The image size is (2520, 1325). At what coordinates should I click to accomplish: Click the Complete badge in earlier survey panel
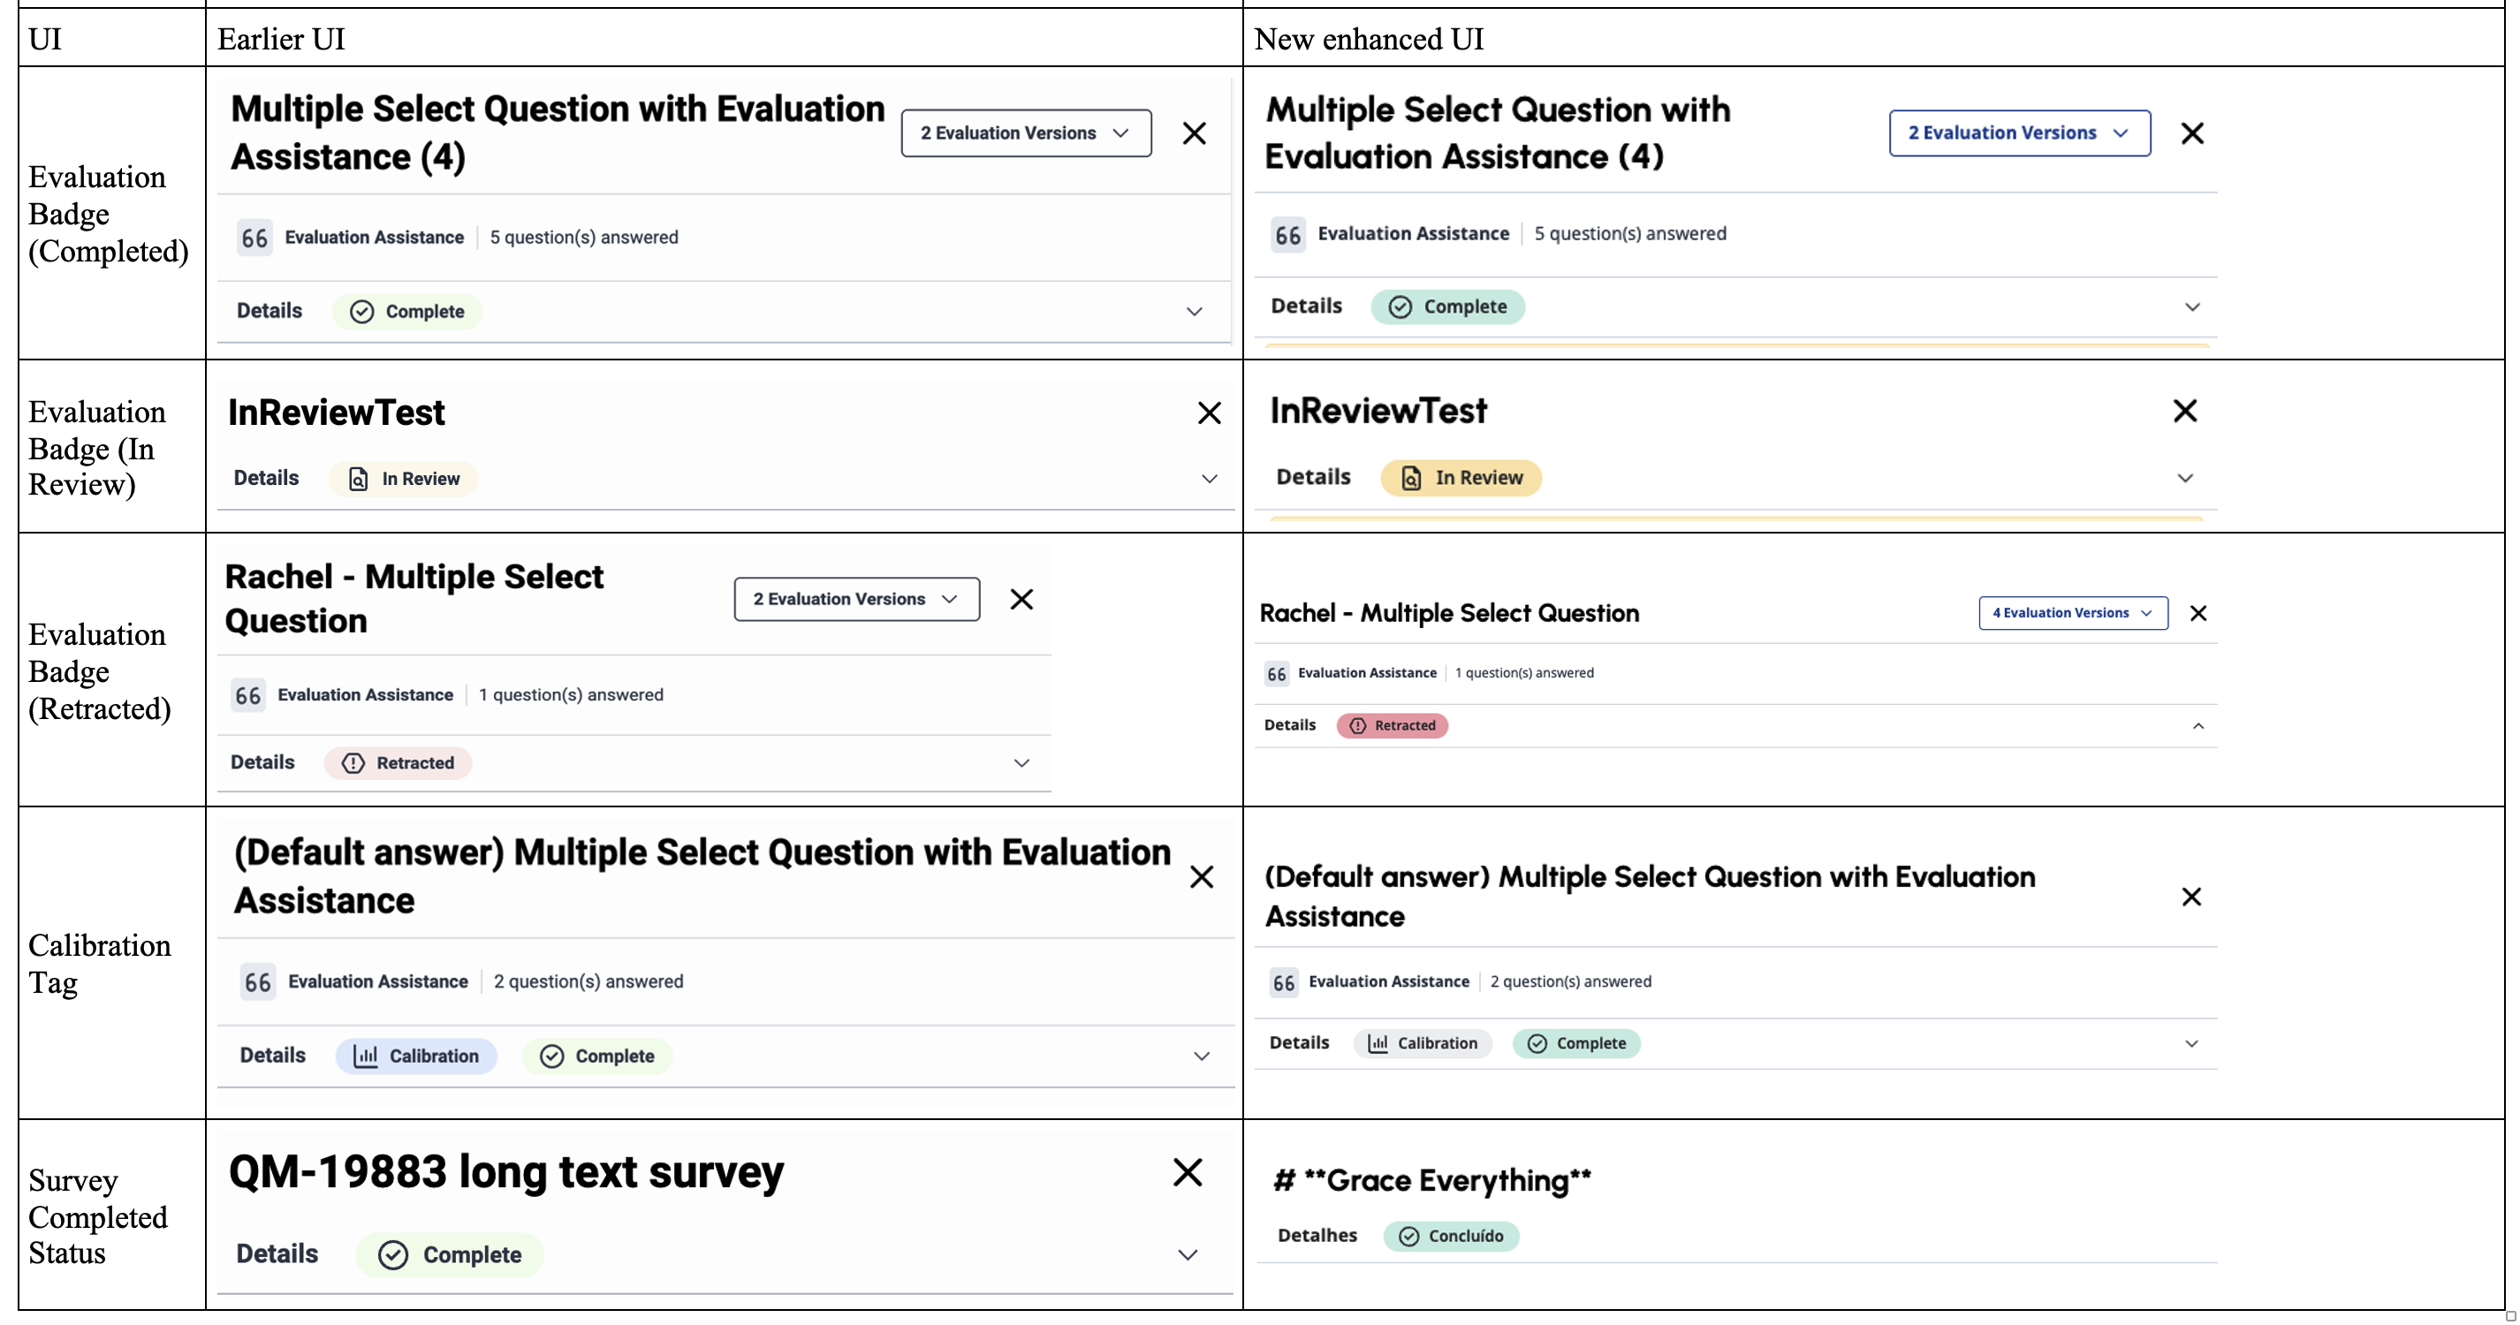pos(450,1254)
